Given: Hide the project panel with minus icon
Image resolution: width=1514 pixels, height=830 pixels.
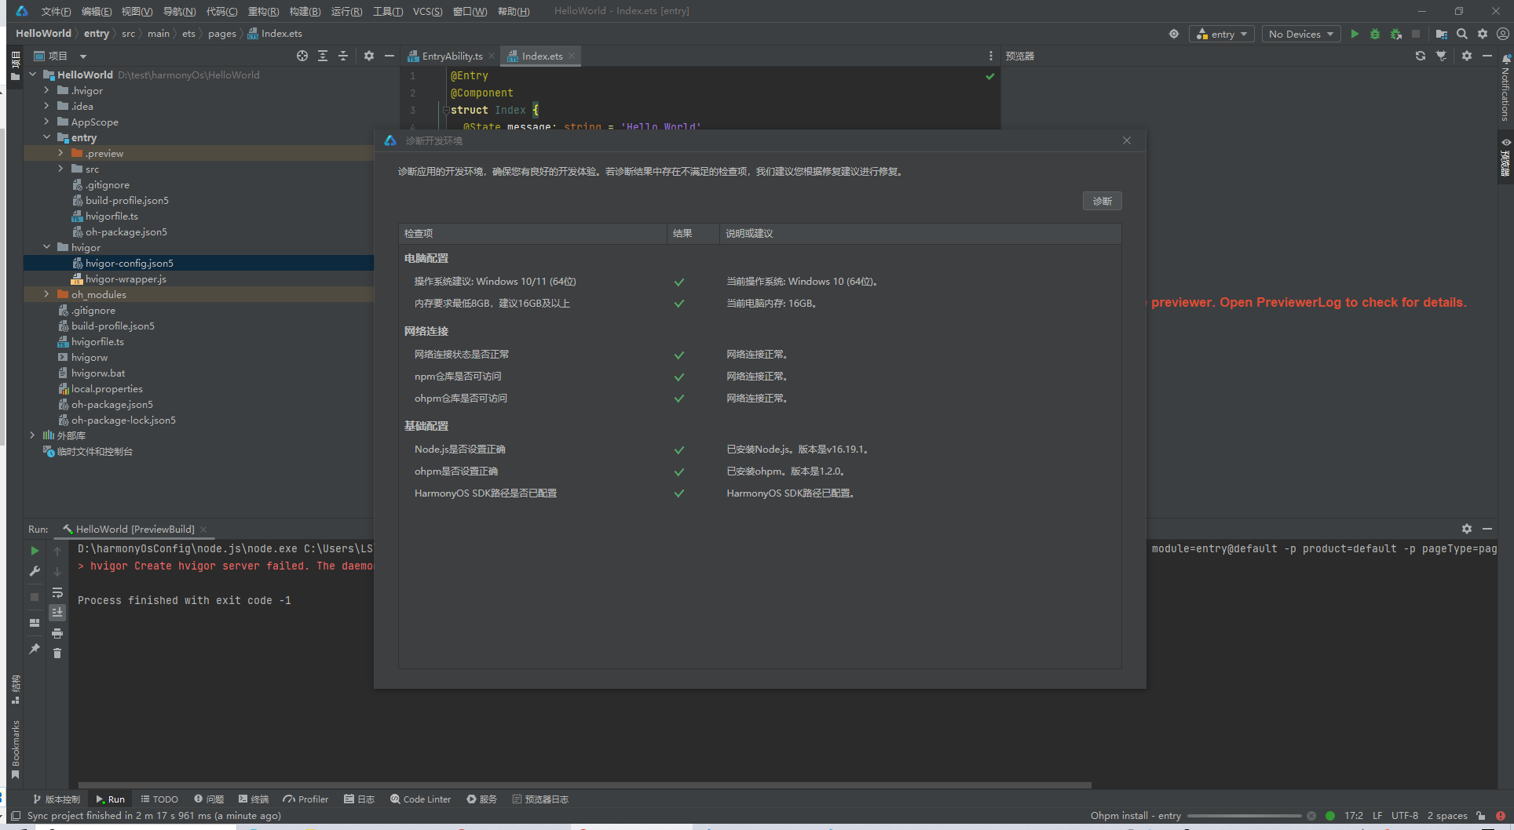Looking at the screenshot, I should click(x=389, y=56).
